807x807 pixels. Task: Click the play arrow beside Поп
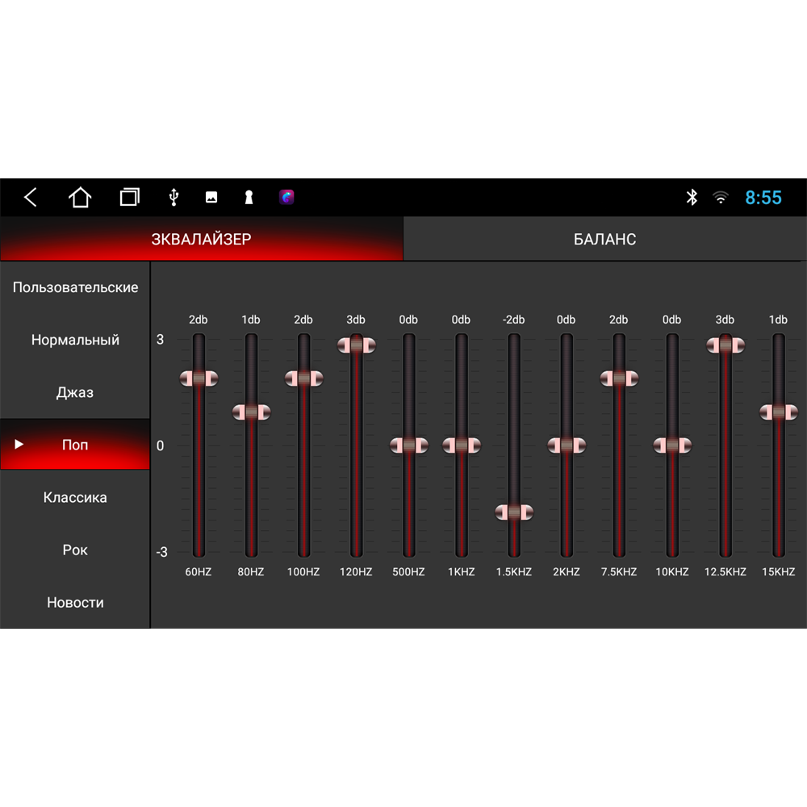click(19, 444)
